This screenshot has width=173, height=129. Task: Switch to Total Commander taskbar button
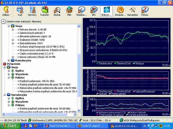pos(59,126)
